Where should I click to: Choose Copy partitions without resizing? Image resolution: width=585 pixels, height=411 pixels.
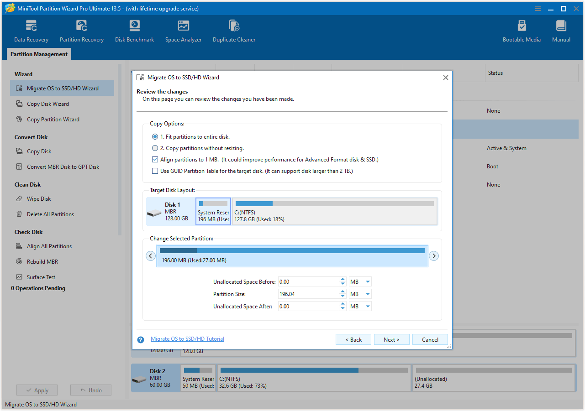point(154,148)
